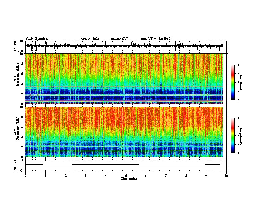Click the "3" tick on the time axis

click(86, 176)
